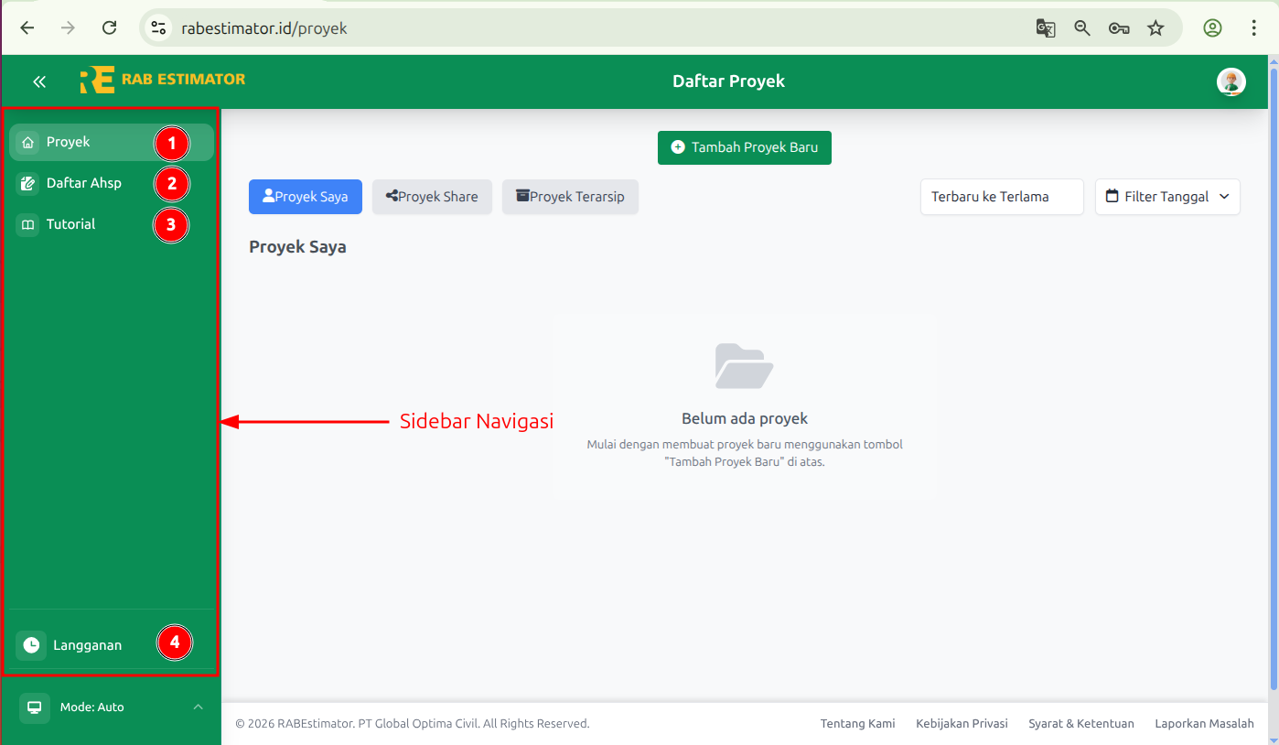
Task: Open the Terbaru ke Terlama sort dropdown
Action: [1002, 197]
